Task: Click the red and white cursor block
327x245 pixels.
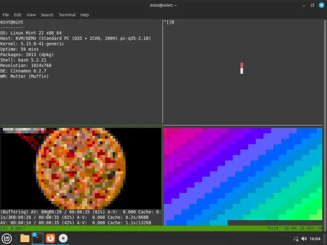Action: [242, 68]
